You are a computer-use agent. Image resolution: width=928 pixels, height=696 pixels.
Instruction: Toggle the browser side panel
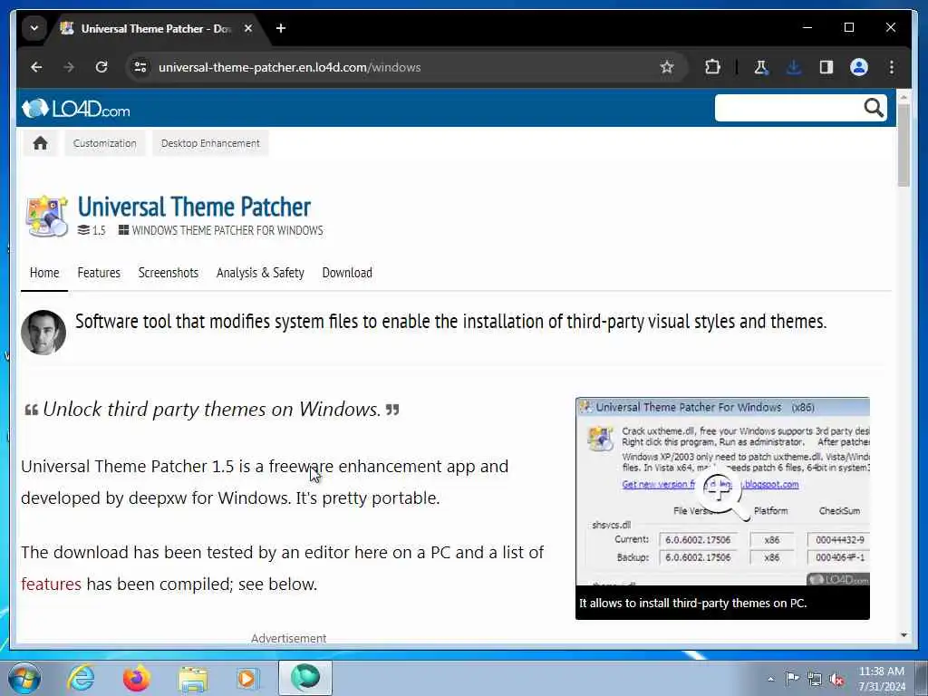point(826,67)
